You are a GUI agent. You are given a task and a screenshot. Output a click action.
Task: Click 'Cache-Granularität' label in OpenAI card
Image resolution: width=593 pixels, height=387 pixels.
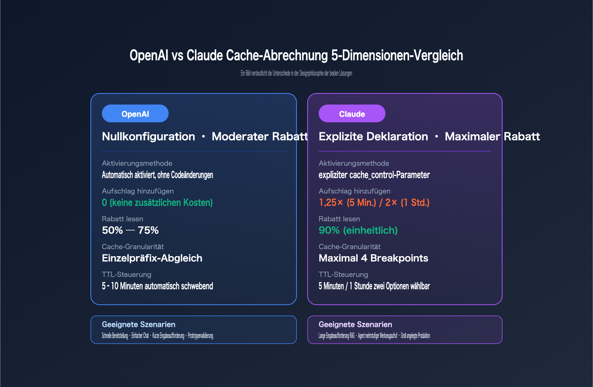point(133,247)
